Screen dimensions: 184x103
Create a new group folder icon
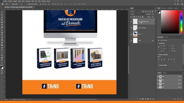tap(148, 99)
